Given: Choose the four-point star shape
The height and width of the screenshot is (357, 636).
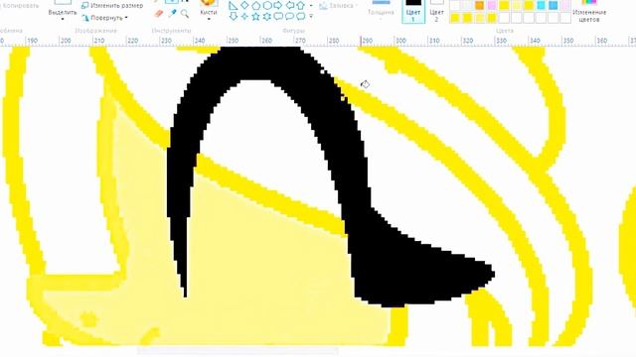Looking at the screenshot, I should coord(244,17).
